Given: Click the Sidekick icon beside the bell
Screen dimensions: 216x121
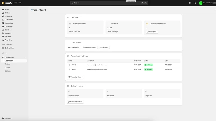Looking at the screenshot, I should click(x=190, y=3).
